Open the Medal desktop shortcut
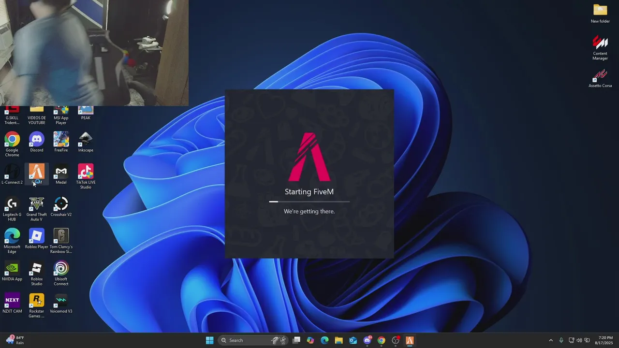619x348 pixels. (x=61, y=174)
